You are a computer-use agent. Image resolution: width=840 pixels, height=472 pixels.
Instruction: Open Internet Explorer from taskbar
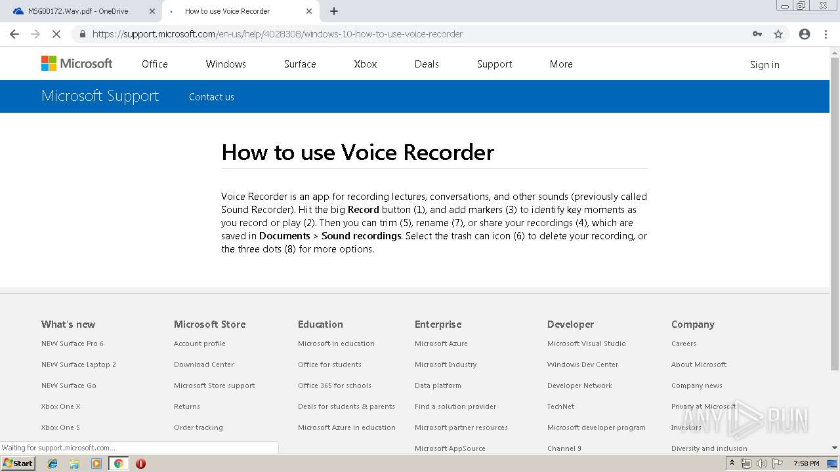[52, 463]
